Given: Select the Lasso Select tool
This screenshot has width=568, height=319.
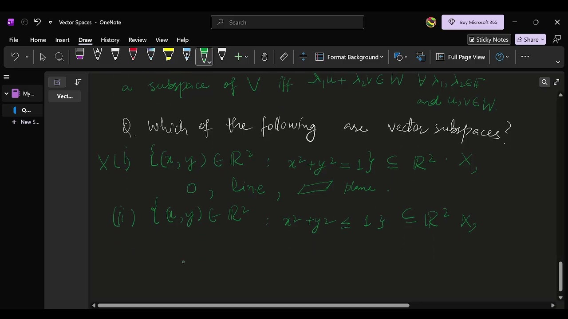Looking at the screenshot, I should (59, 57).
